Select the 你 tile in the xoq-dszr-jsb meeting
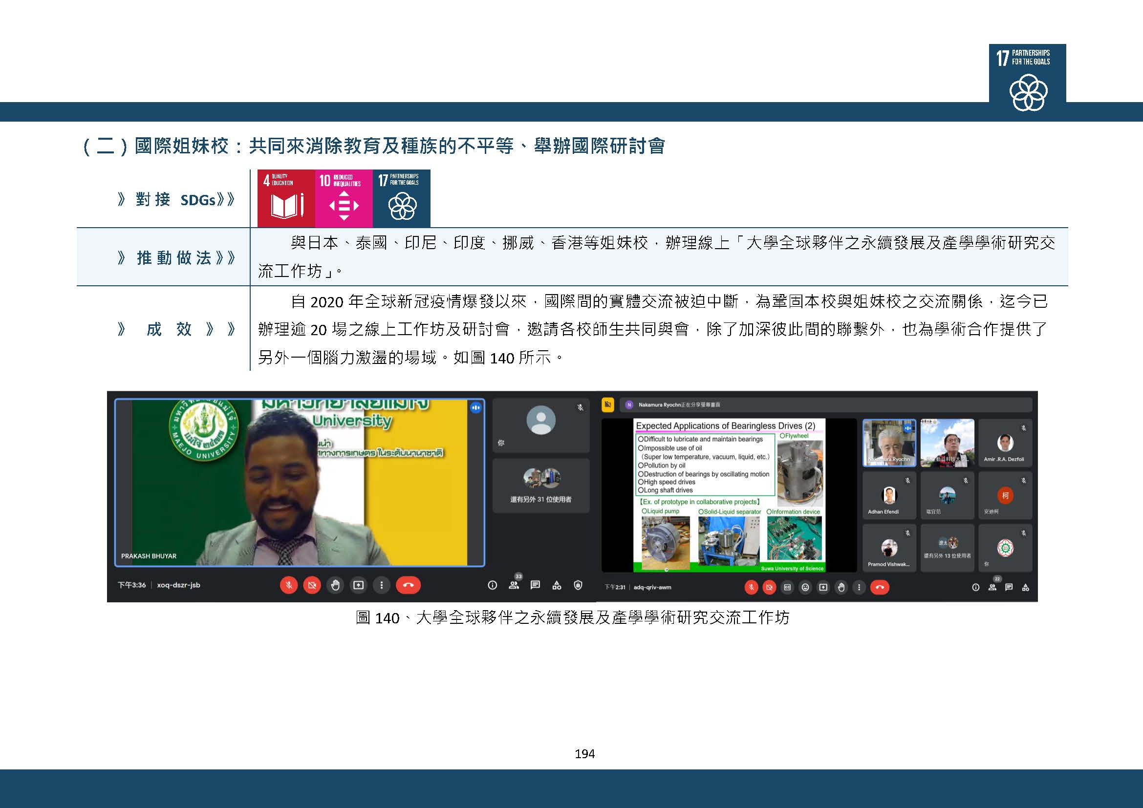The height and width of the screenshot is (808, 1143). coord(541,425)
